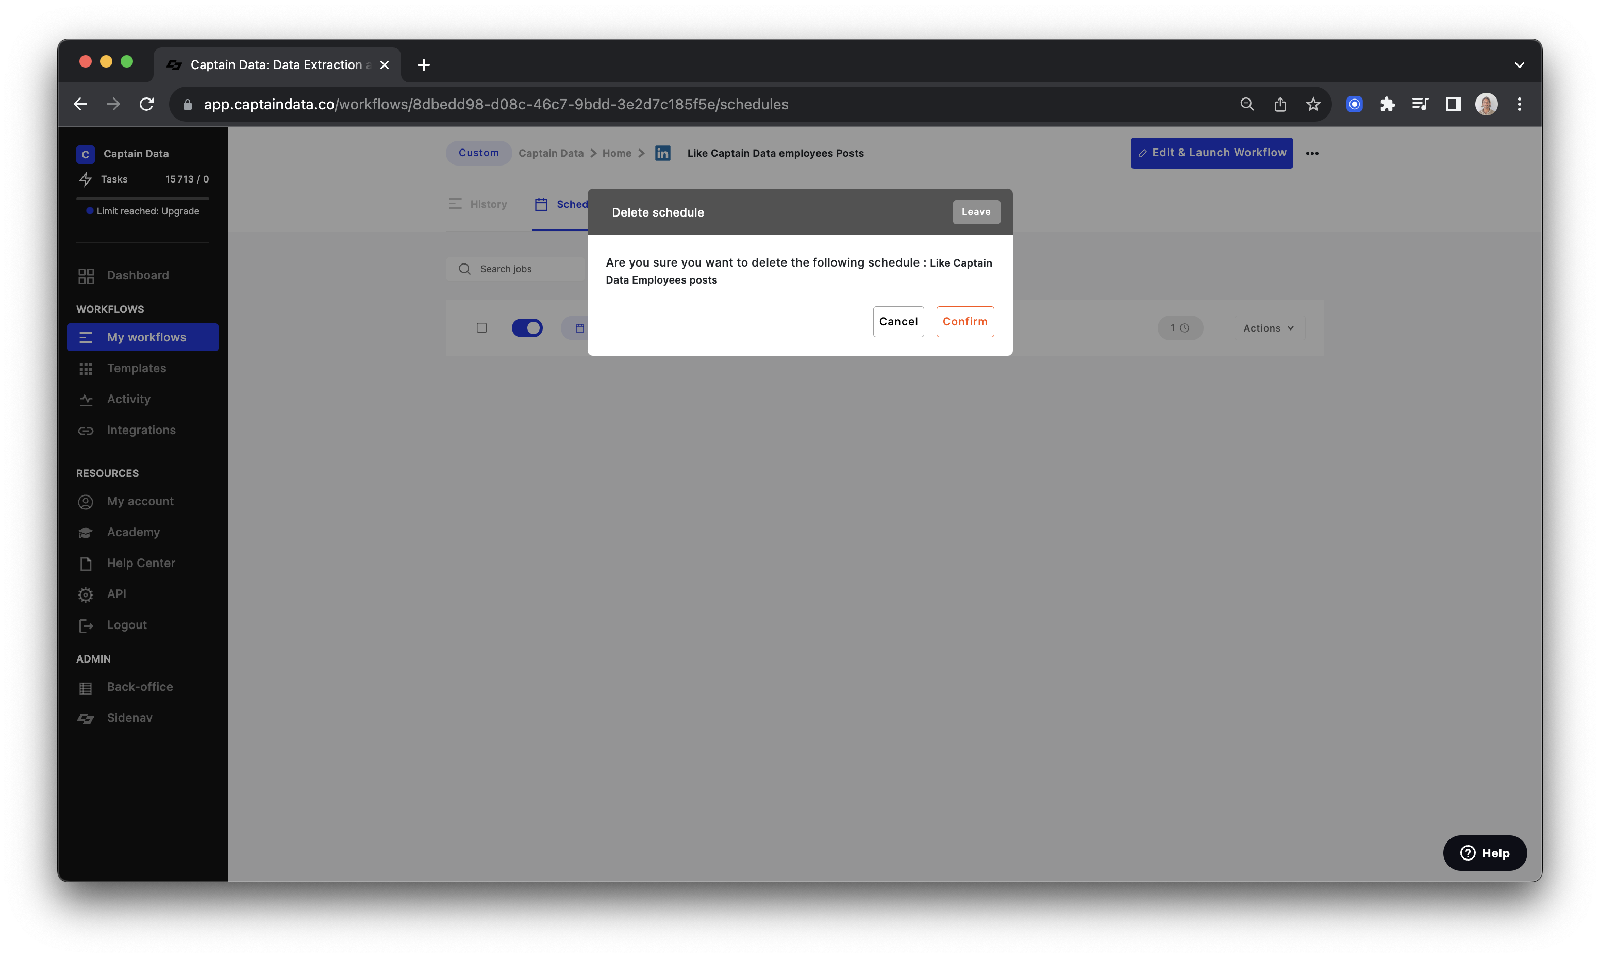Image resolution: width=1600 pixels, height=958 pixels.
Task: Switch to the History tab
Action: 478,204
